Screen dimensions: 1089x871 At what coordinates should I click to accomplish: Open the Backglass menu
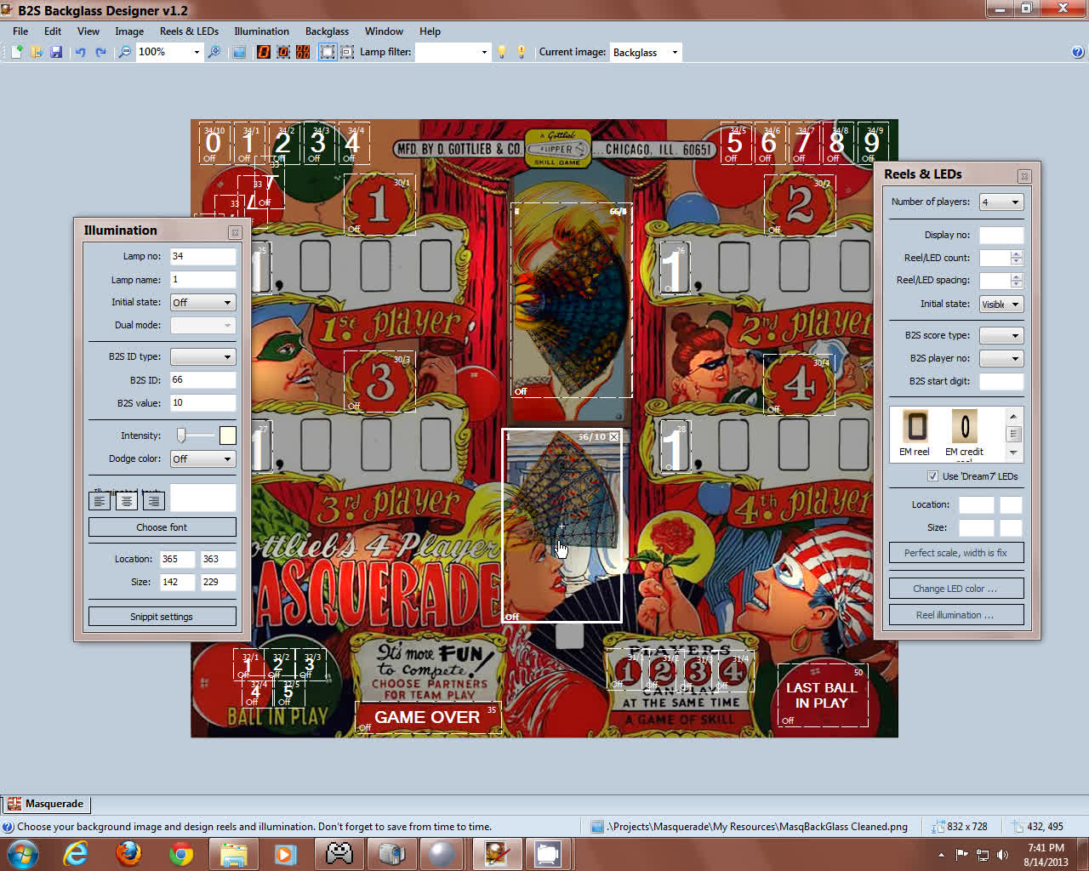(327, 31)
